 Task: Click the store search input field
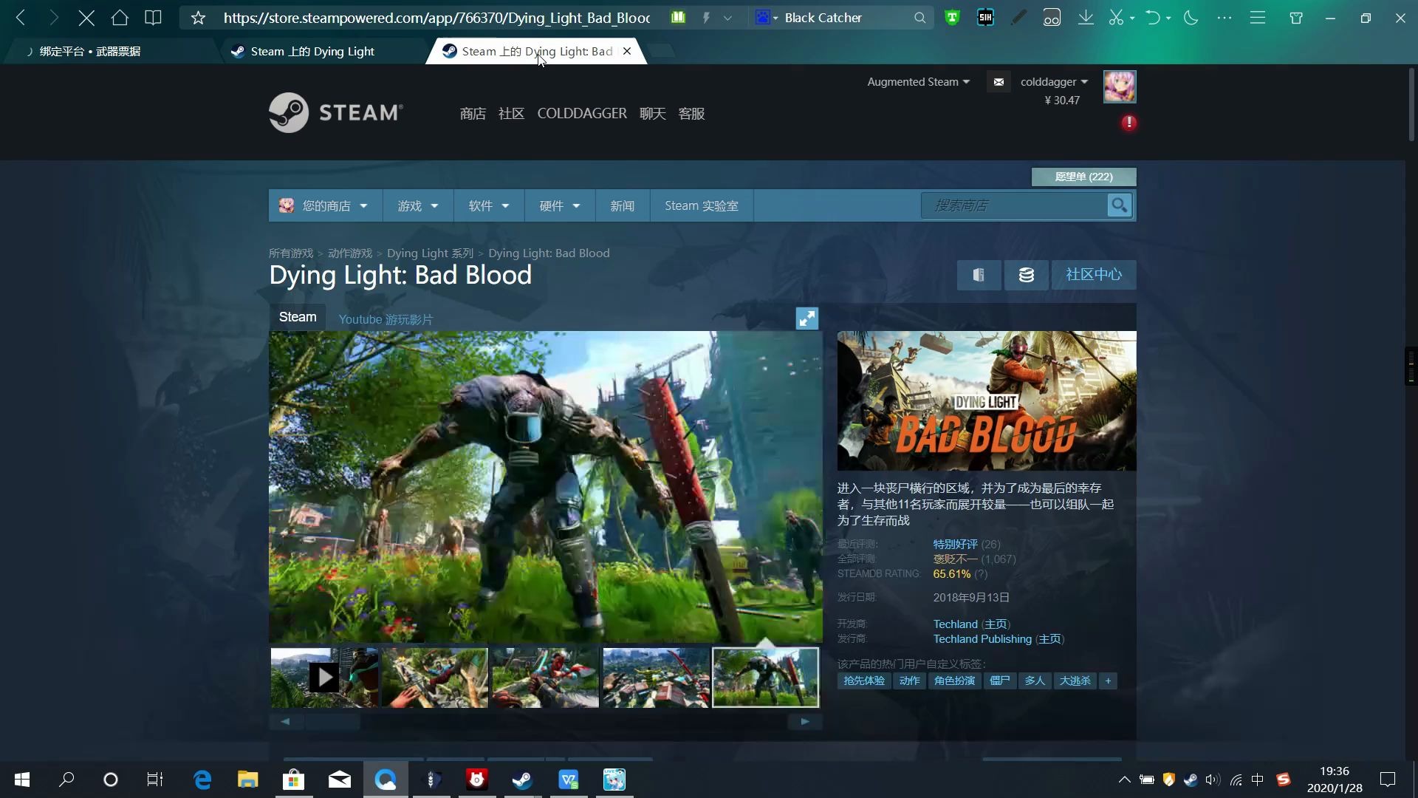[1014, 205]
